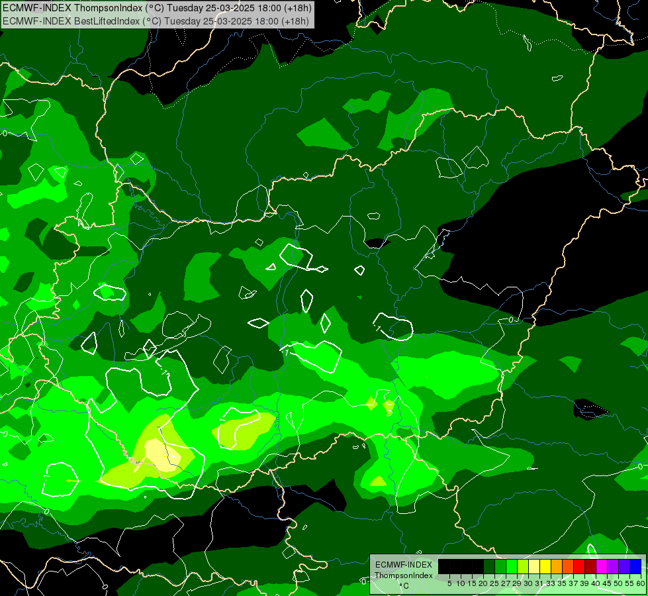Choose the magenta 40–45 legend swatch
This screenshot has height=596, width=648.
coord(602,566)
